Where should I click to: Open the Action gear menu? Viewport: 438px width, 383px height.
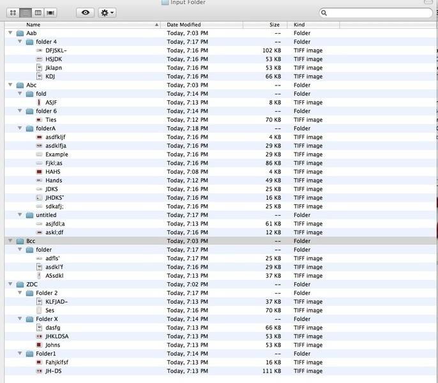coord(107,13)
